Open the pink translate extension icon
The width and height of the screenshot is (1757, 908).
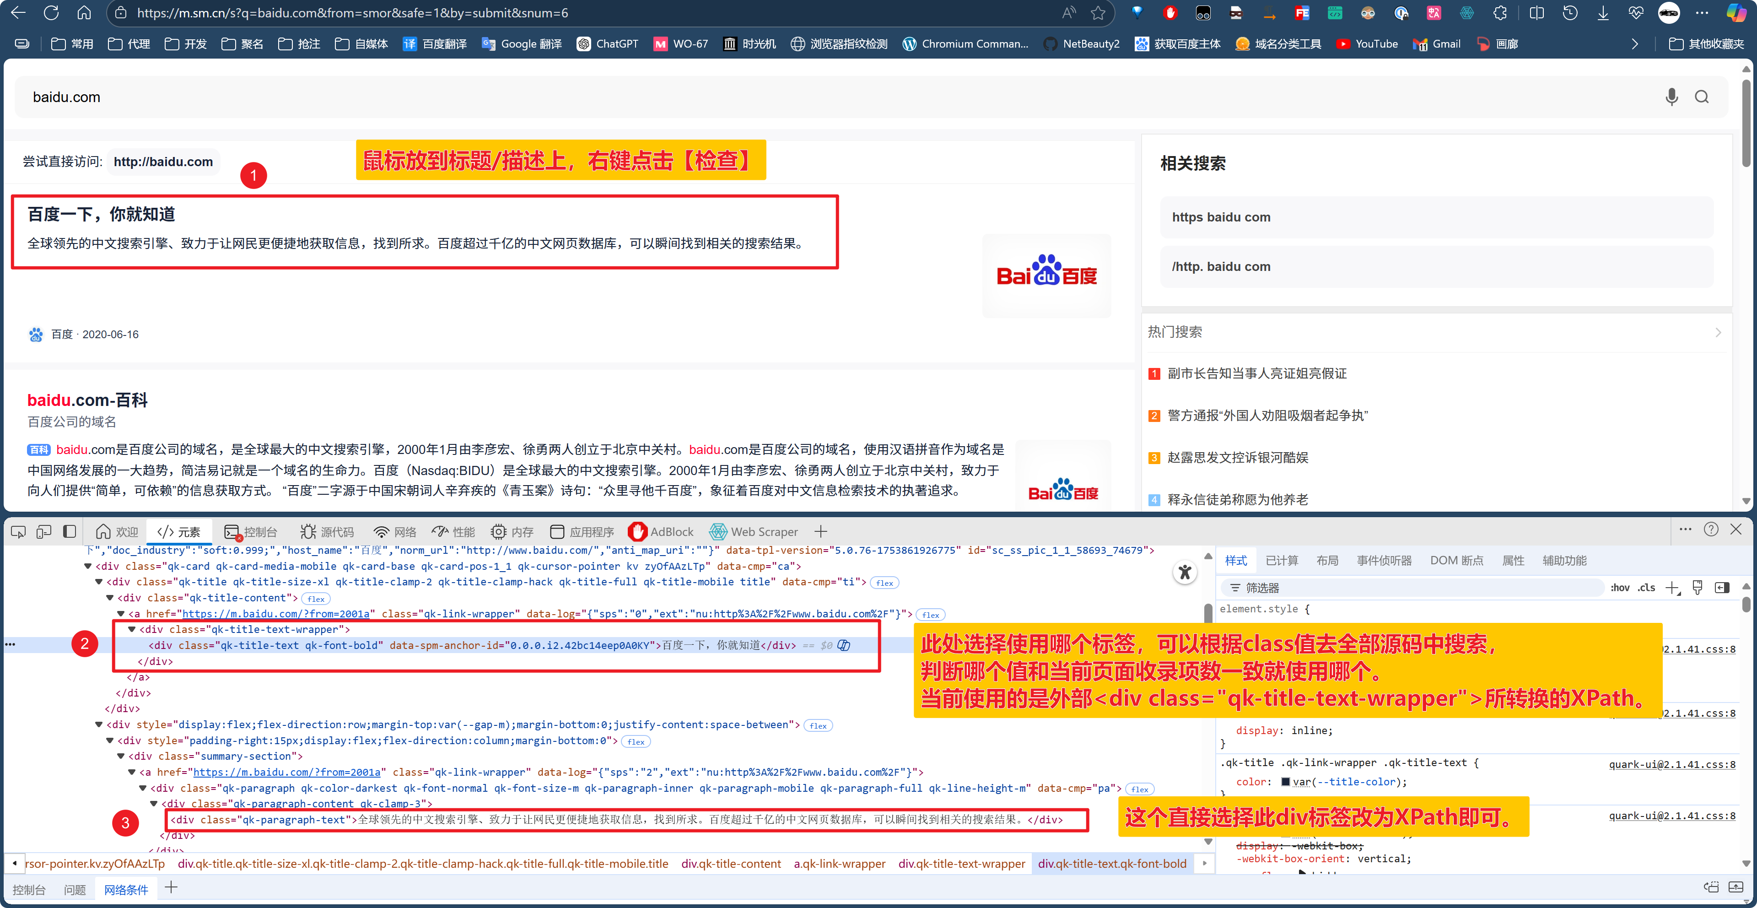(x=1434, y=12)
